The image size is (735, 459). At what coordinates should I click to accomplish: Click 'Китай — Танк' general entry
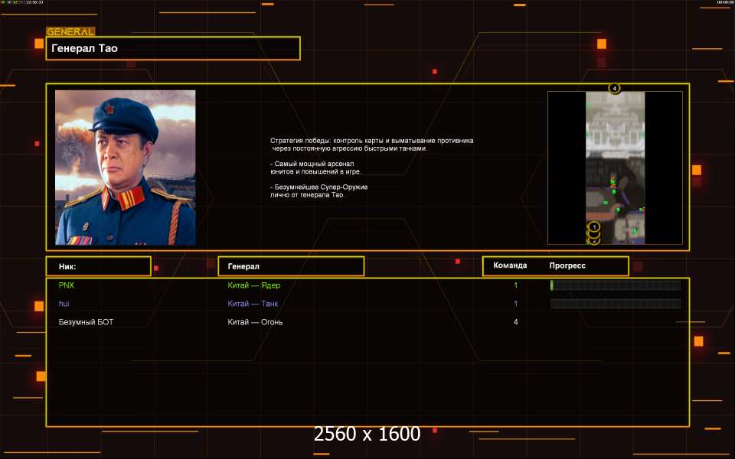(253, 304)
